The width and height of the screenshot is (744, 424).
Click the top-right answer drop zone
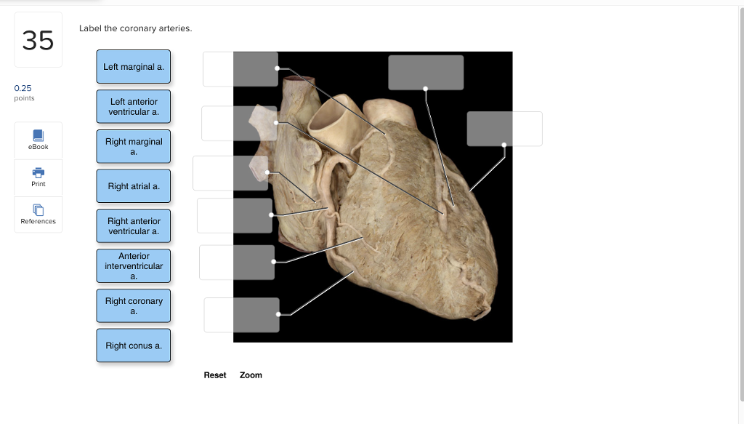[x=426, y=72]
